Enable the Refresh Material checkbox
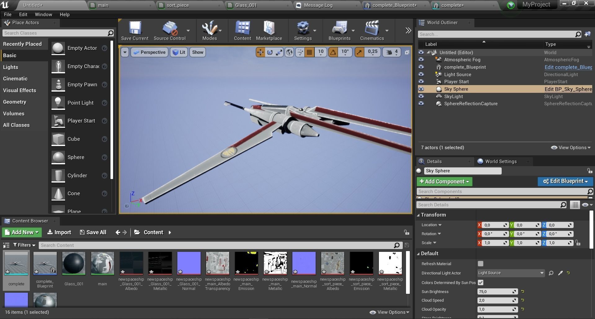Viewport: 595px width, 319px height. pyautogui.click(x=480, y=264)
